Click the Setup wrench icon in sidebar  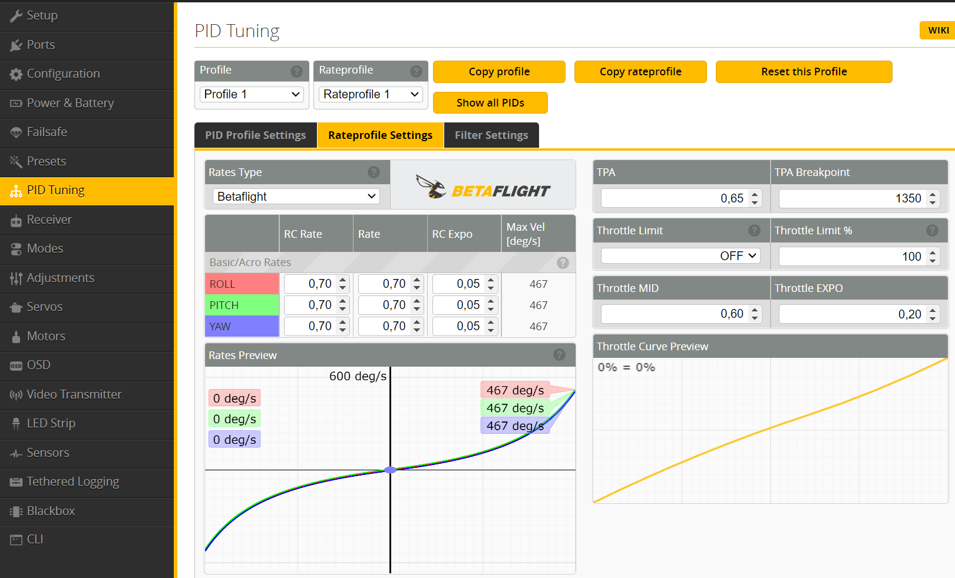coord(16,16)
